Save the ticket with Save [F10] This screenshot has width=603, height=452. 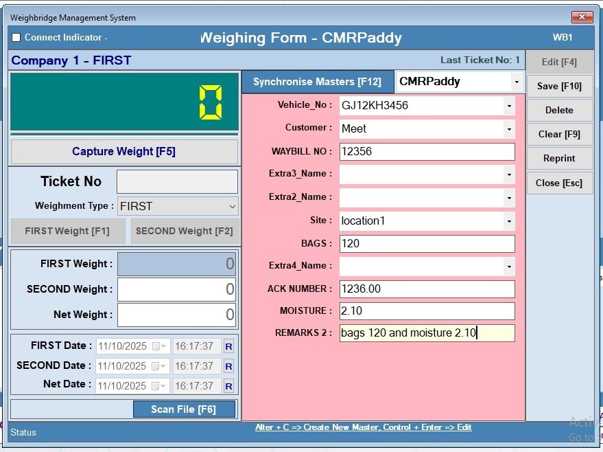tap(559, 86)
